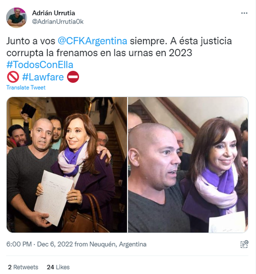This screenshot has height=274, width=256.
Task: View the 24 Likes list
Action: (x=58, y=267)
